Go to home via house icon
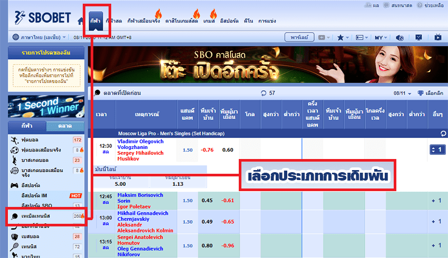This screenshot has width=448, height=258. pyautogui.click(x=81, y=21)
